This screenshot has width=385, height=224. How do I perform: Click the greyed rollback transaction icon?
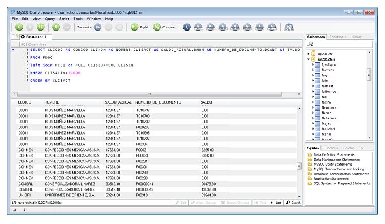(119, 27)
